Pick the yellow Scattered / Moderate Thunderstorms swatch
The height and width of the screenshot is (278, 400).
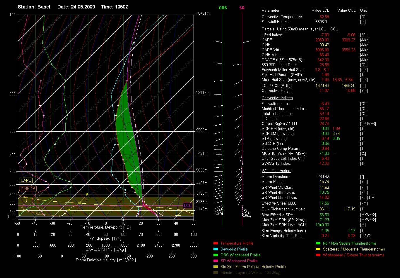click(x=318, y=249)
